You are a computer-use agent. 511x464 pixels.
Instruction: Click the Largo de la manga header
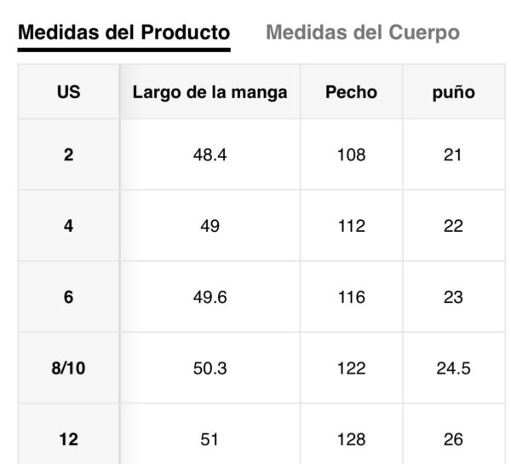(x=210, y=92)
